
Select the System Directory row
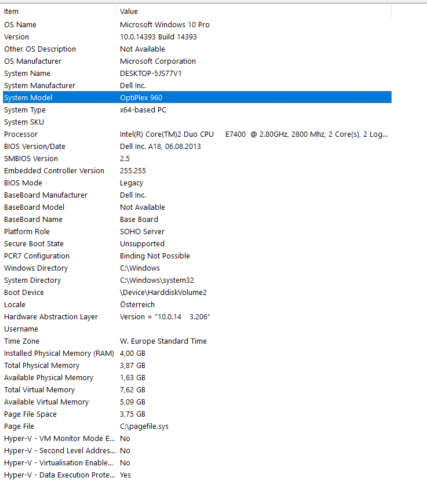197,280
